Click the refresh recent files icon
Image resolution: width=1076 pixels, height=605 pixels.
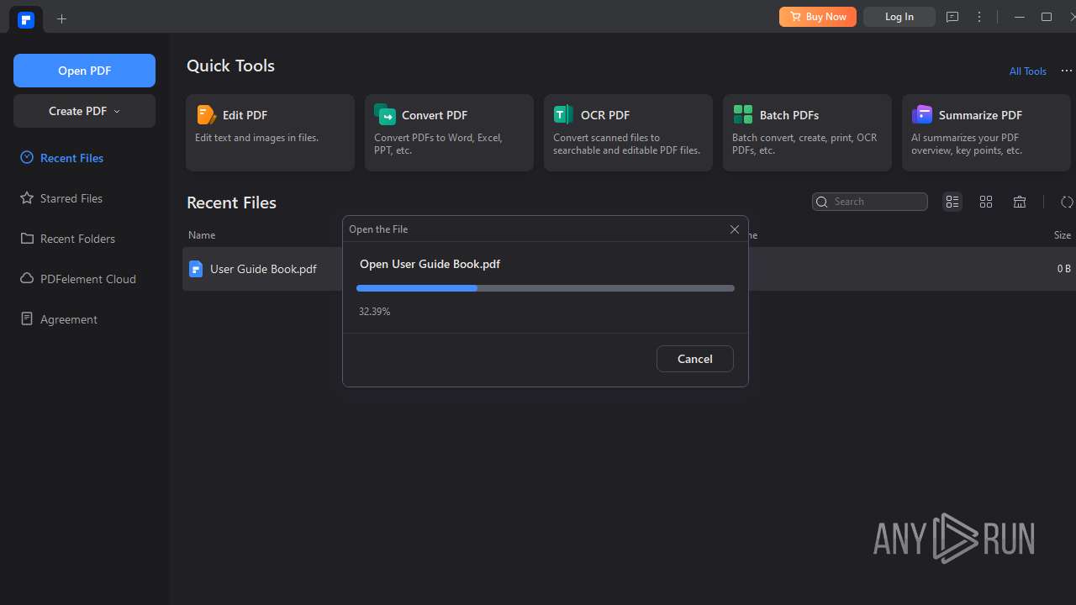[1067, 202]
